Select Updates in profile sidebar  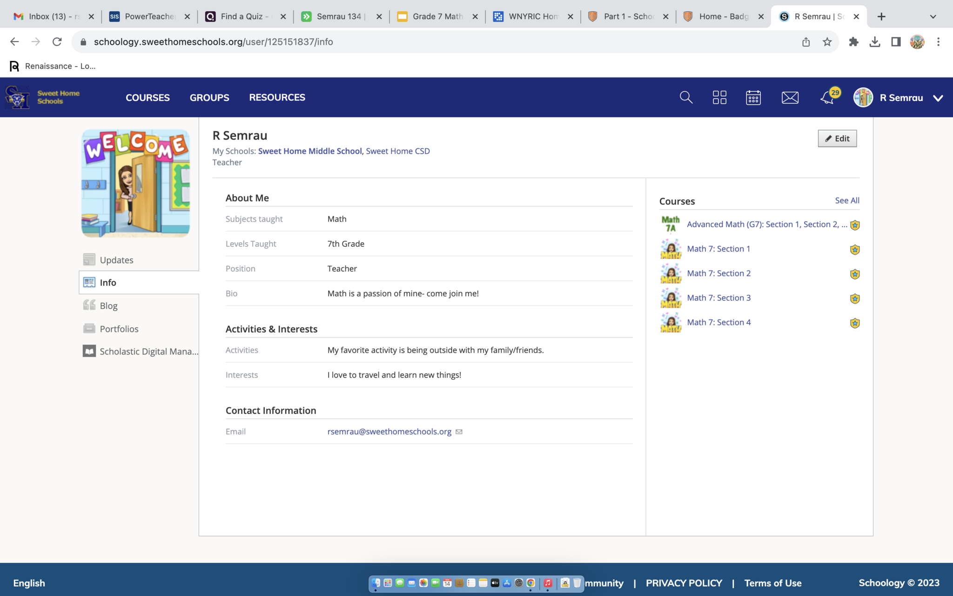pos(116,260)
